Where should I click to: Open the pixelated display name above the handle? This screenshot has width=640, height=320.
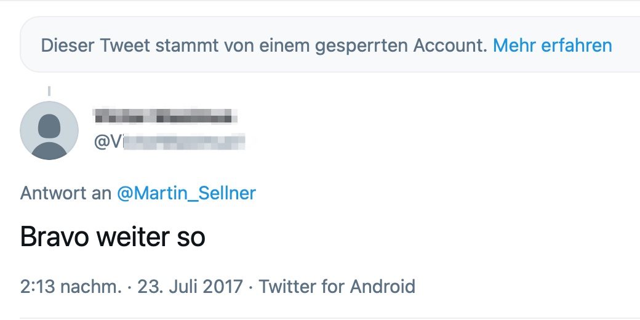166,116
